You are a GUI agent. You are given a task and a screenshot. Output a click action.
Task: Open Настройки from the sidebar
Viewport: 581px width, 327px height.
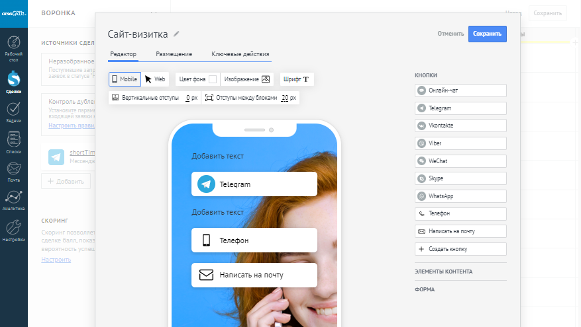(13, 231)
